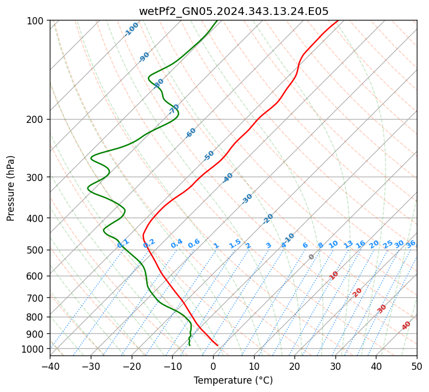Image resolution: width=429 pixels, height=392 pixels.
Task: Click the light-blue 6 mixing ratio label
Action: pos(305,245)
